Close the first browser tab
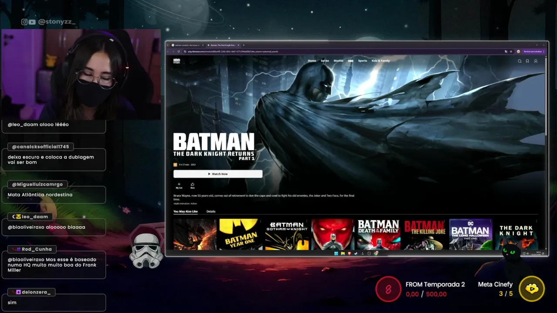Viewport: 557px width, 313px height. [x=202, y=45]
